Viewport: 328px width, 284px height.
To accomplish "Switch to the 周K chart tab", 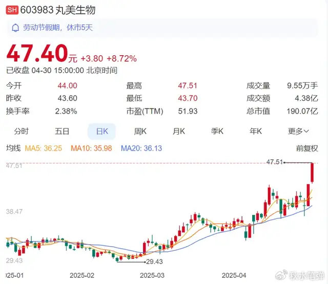I will tap(140, 132).
